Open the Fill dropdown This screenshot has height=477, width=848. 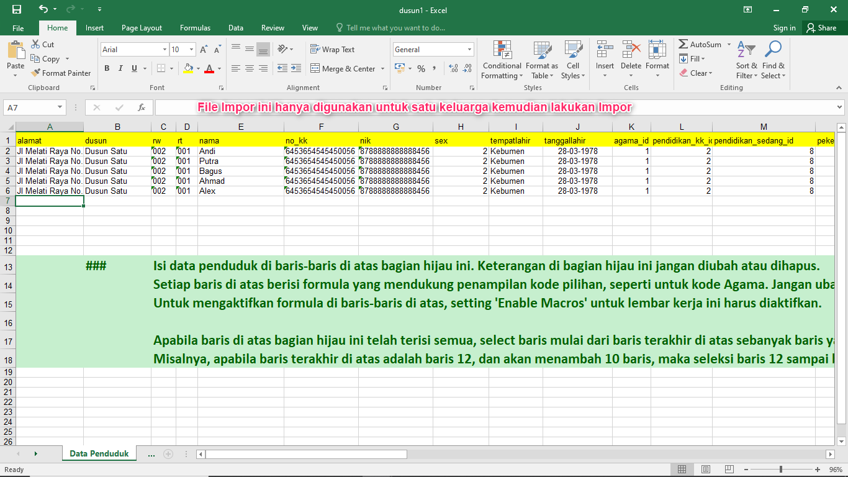tap(692, 59)
